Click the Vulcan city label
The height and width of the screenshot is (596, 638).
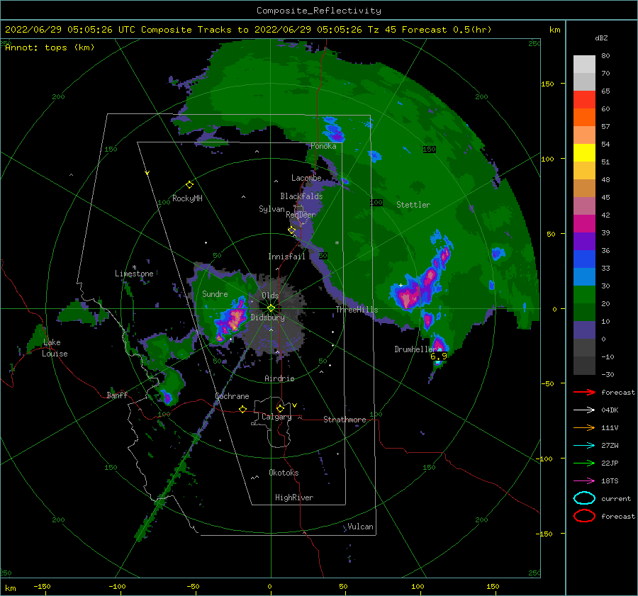click(360, 527)
